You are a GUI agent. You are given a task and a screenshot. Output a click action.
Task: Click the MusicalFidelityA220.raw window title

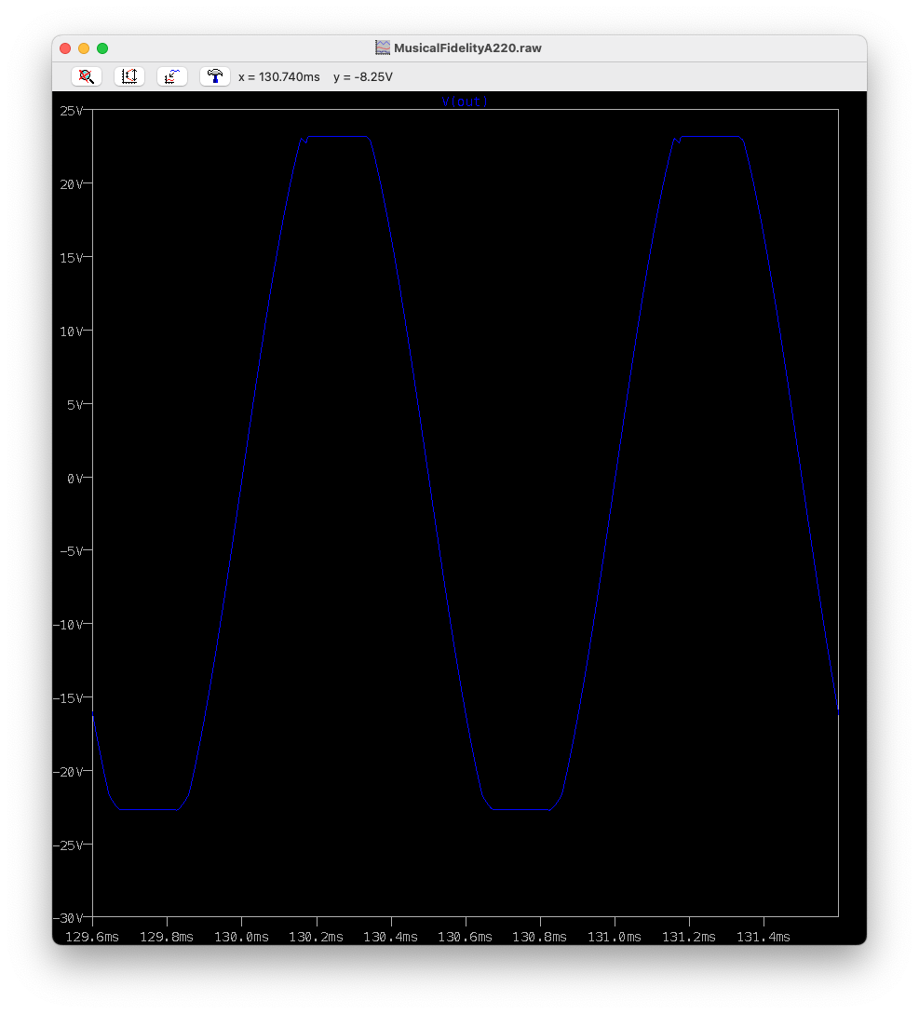point(467,47)
